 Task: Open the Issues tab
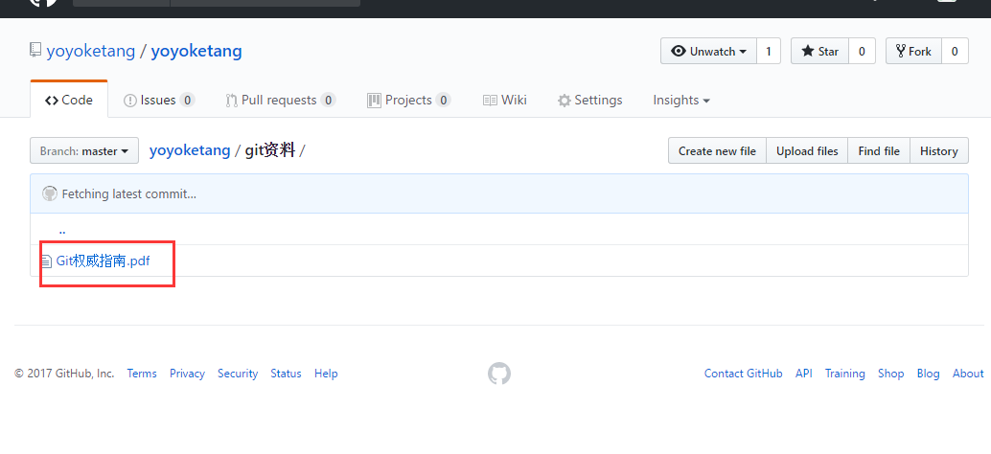159,100
